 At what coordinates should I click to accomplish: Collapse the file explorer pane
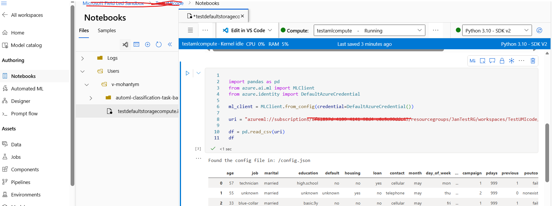(170, 44)
